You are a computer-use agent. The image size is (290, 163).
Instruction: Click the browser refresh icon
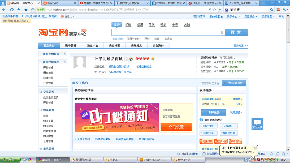(x=12, y=10)
